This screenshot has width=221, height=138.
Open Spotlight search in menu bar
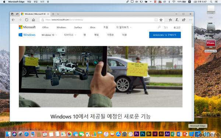pos(211,2)
